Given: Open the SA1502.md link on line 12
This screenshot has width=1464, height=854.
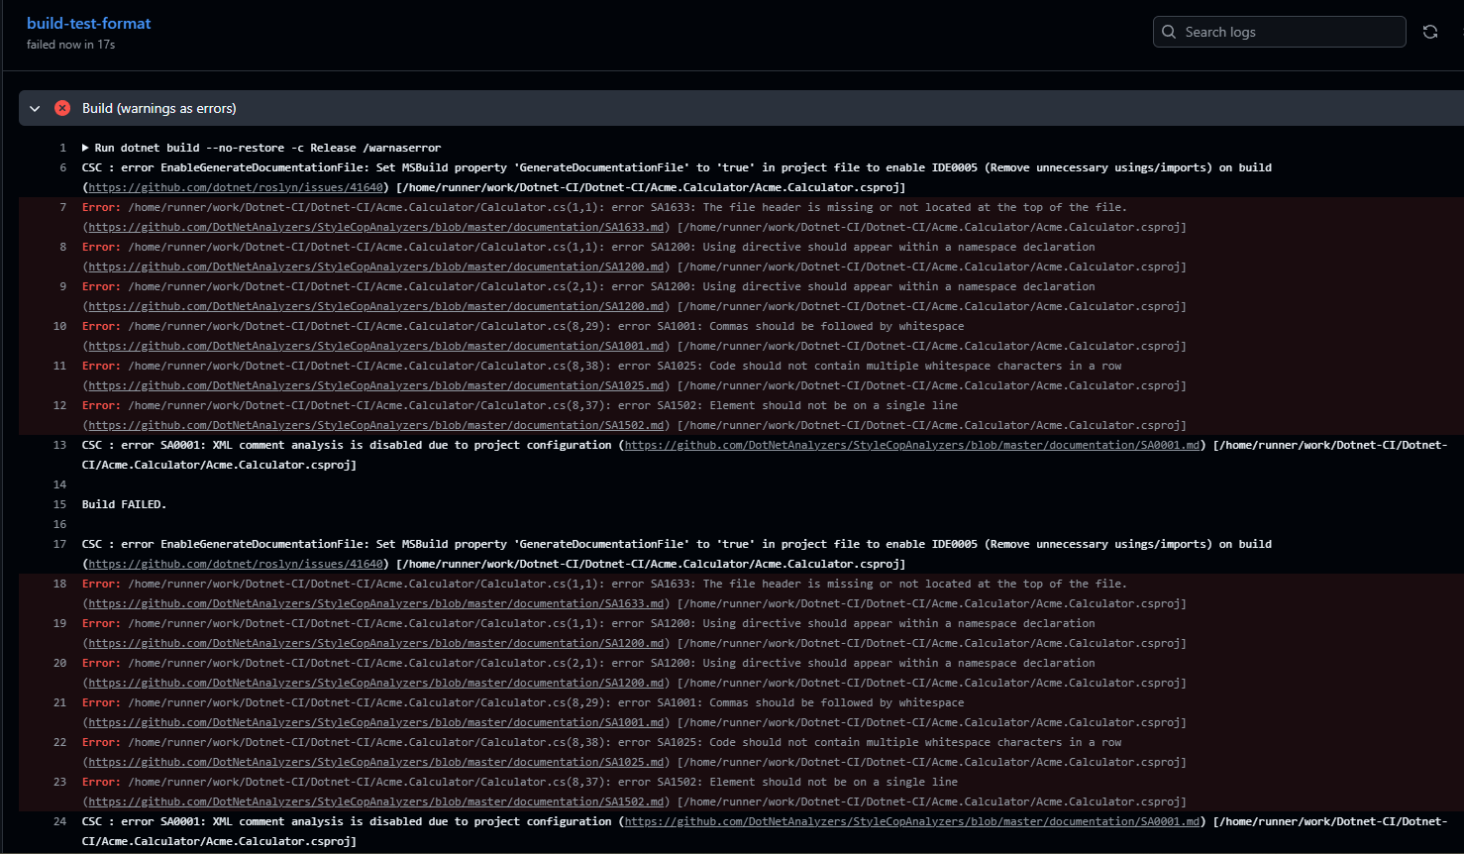Looking at the screenshot, I should pos(376,425).
